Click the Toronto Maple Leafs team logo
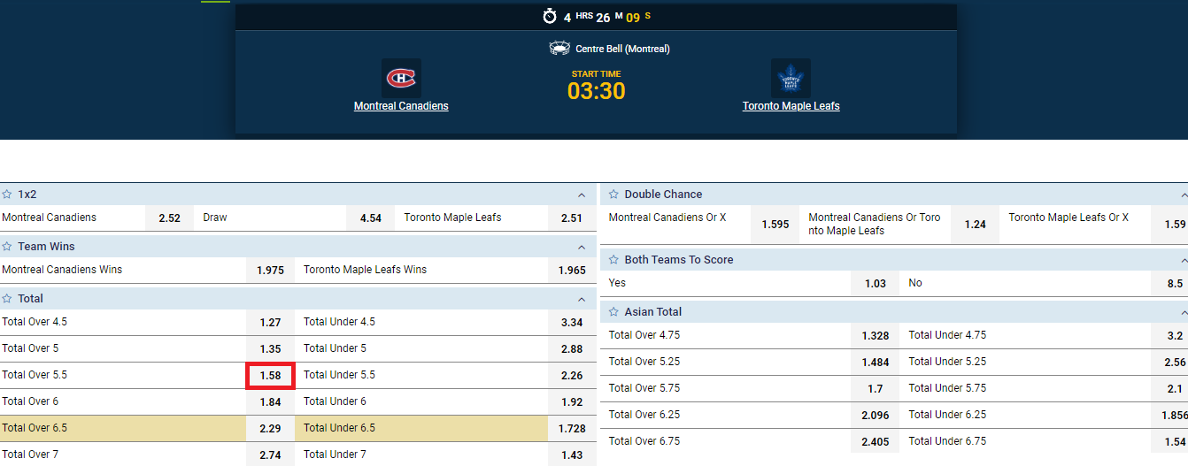The height and width of the screenshot is (466, 1188). 791,79
